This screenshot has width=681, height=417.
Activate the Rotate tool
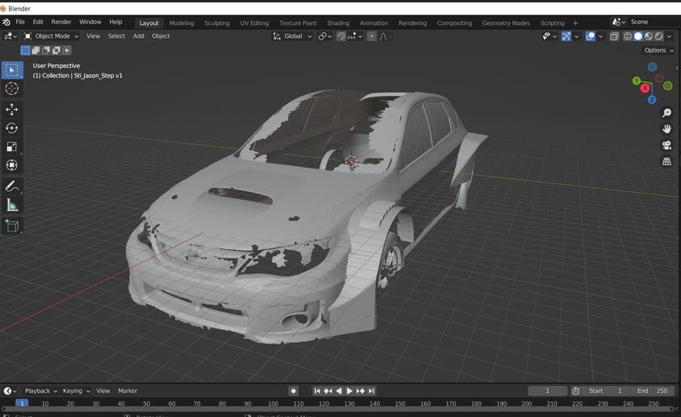[12, 128]
